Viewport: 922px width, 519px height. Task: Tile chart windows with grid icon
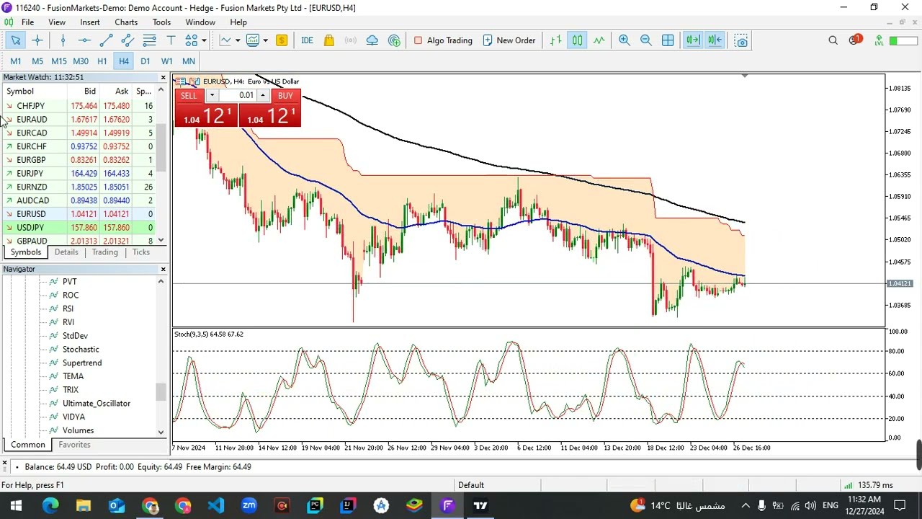pos(668,40)
